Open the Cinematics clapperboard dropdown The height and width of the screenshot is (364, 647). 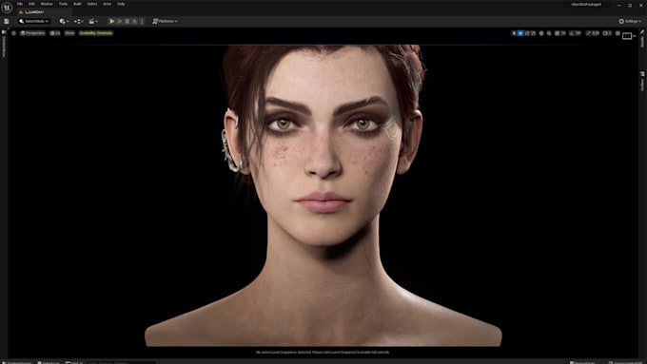point(93,21)
